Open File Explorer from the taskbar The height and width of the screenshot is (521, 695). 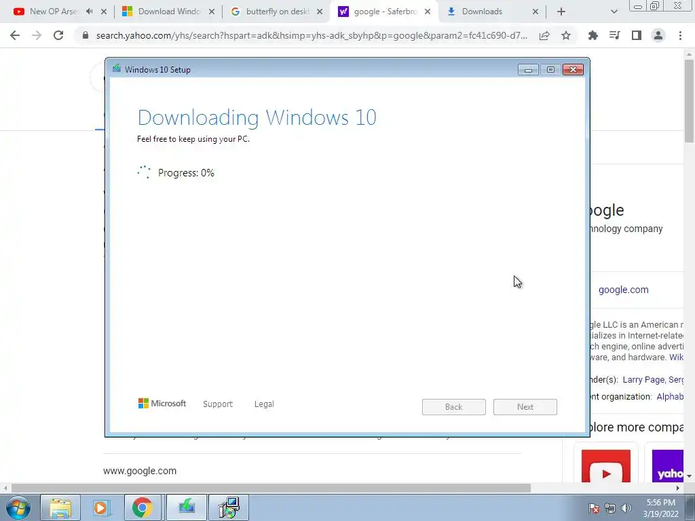click(60, 507)
